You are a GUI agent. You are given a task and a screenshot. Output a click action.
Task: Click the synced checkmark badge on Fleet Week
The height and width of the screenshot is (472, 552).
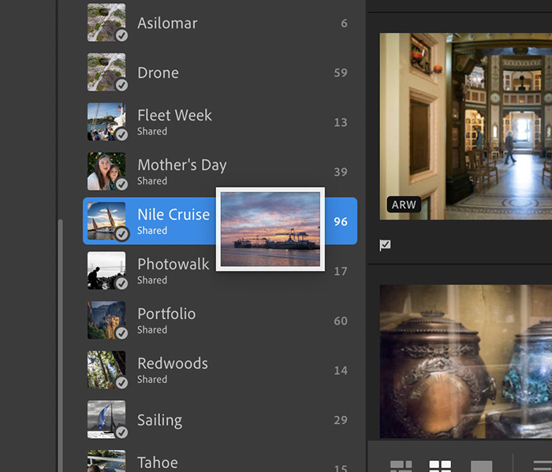click(x=121, y=135)
